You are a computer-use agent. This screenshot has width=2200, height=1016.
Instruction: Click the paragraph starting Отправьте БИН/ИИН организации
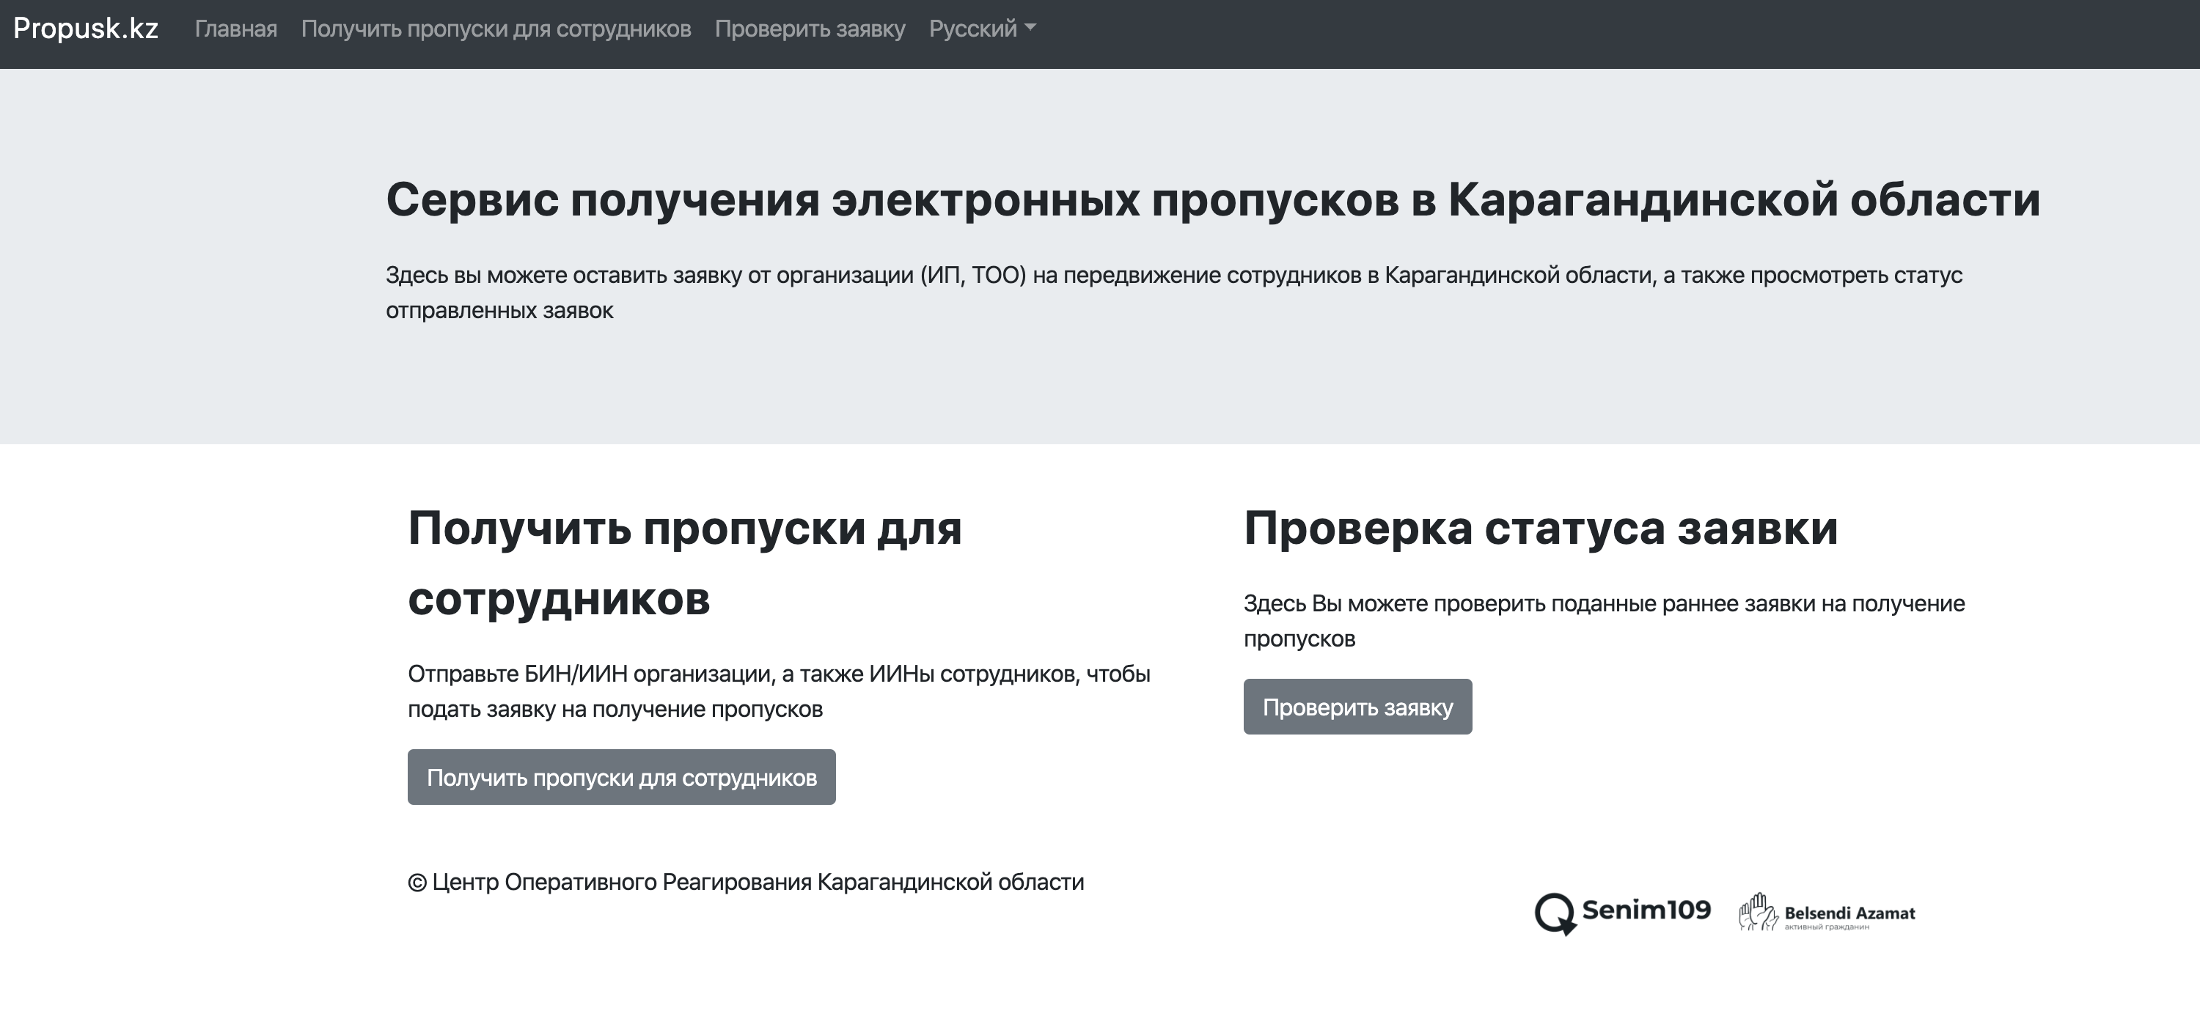click(x=779, y=691)
